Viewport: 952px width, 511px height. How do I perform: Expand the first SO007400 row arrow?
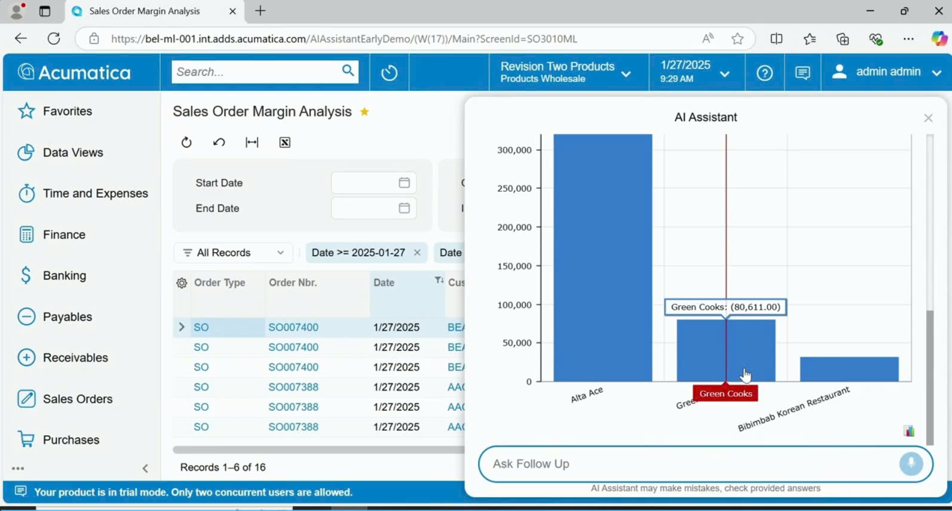coord(181,327)
